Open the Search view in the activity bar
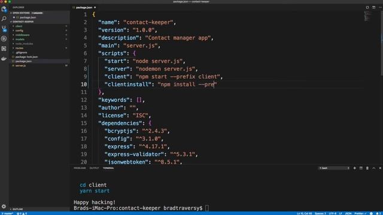 pyautogui.click(x=4, y=19)
